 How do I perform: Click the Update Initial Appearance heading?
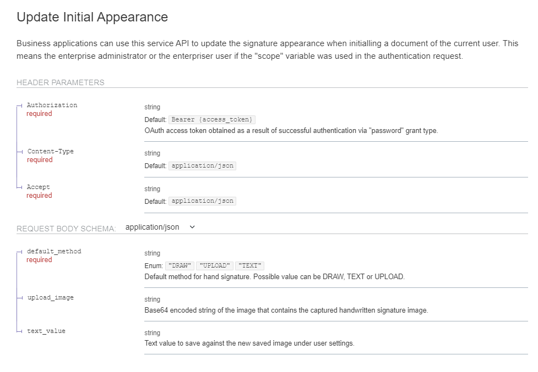92,17
